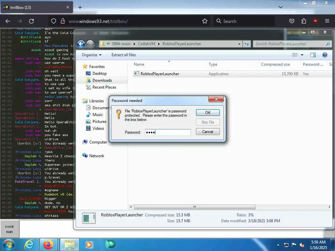The width and height of the screenshot is (335, 251).
Task: Select RobloxPlayerLauncher file row
Action: (x=232, y=74)
